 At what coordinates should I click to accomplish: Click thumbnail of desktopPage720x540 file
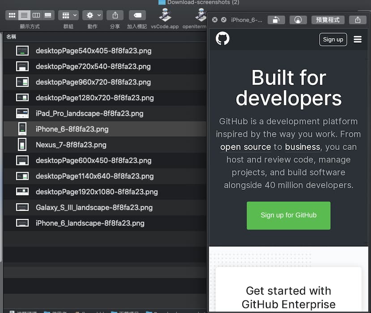(22, 66)
